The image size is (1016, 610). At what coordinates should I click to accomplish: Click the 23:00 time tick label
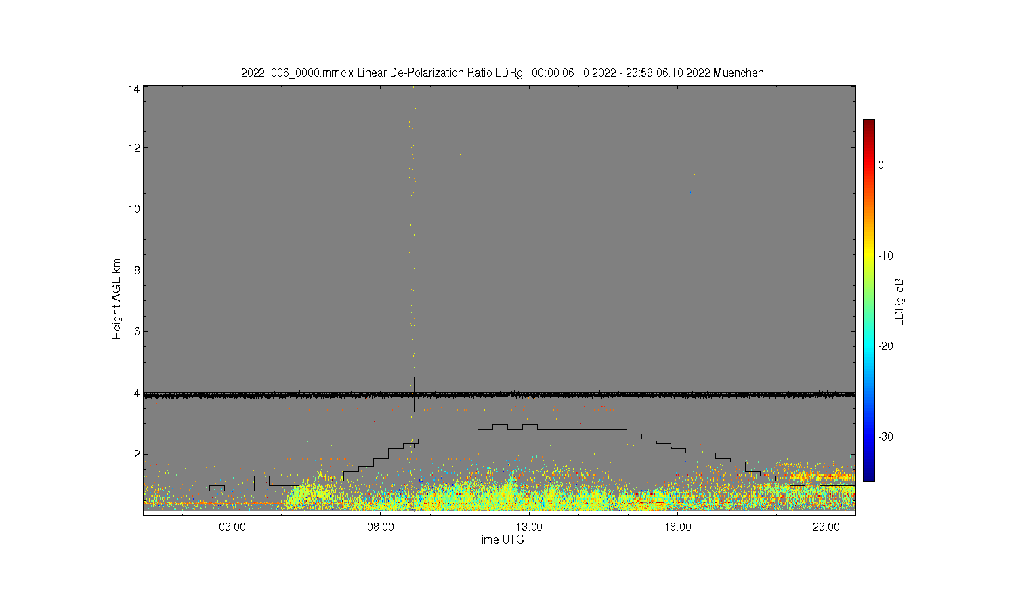click(x=826, y=527)
